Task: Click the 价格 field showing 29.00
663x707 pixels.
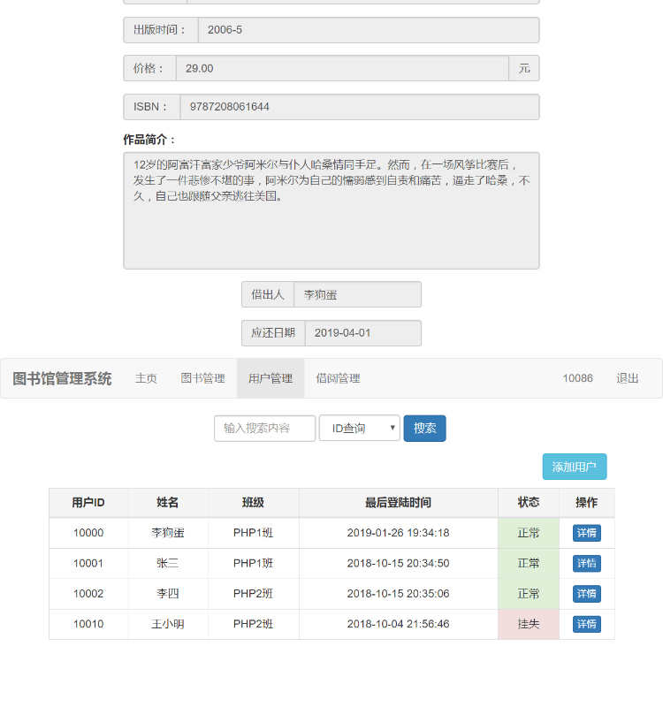Action: (x=342, y=69)
